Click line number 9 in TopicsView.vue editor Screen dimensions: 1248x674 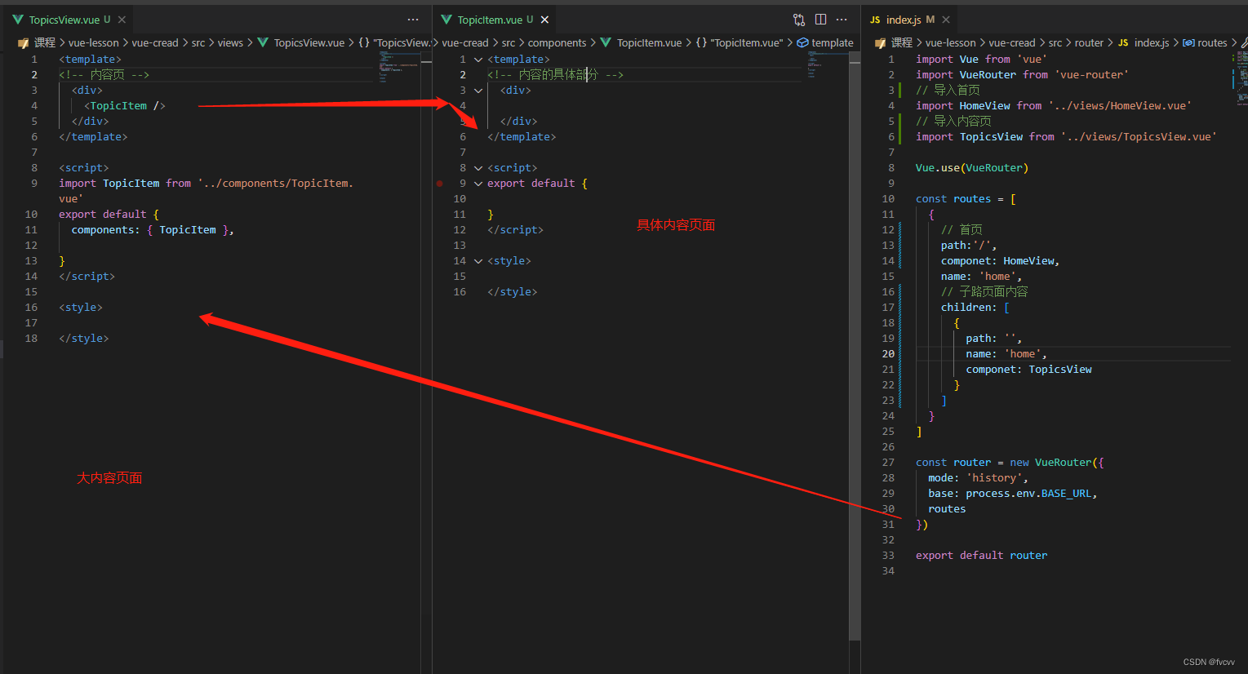[x=34, y=184]
